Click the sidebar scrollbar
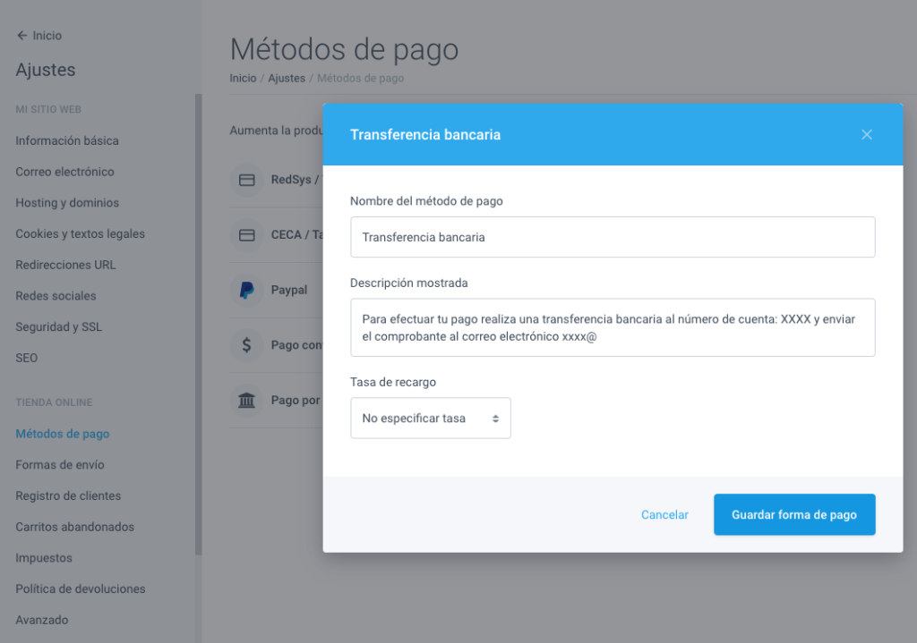 pyautogui.click(x=198, y=324)
